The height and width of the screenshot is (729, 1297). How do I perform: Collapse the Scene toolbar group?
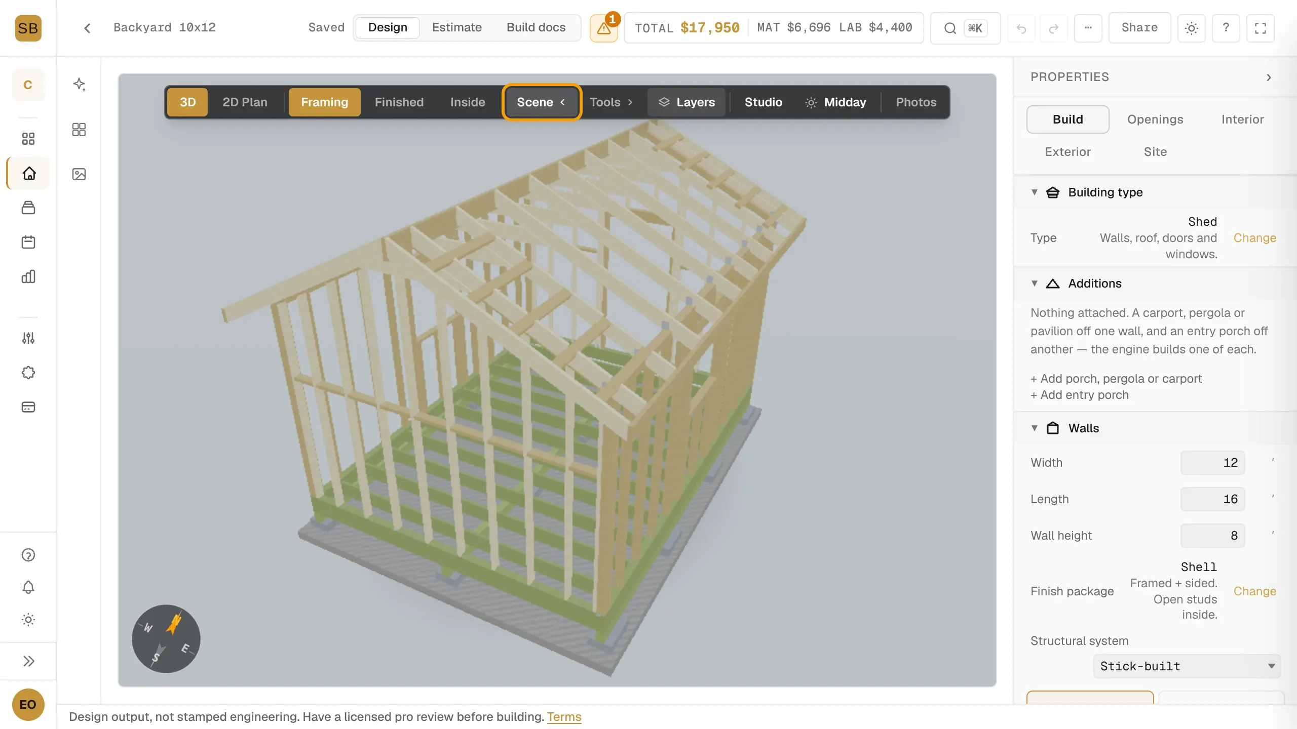pos(541,102)
